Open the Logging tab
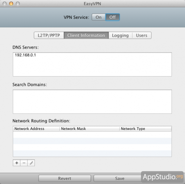 tap(120, 35)
